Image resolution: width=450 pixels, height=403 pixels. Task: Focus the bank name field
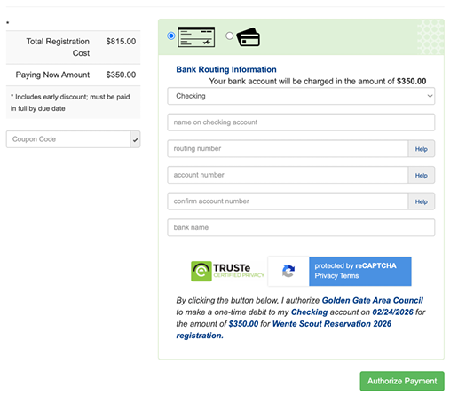(x=301, y=227)
